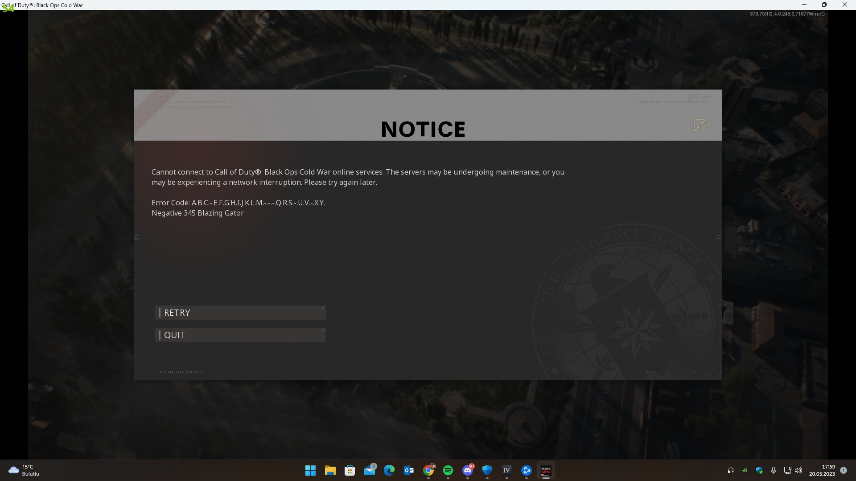Open the Windows Start menu

click(x=310, y=470)
